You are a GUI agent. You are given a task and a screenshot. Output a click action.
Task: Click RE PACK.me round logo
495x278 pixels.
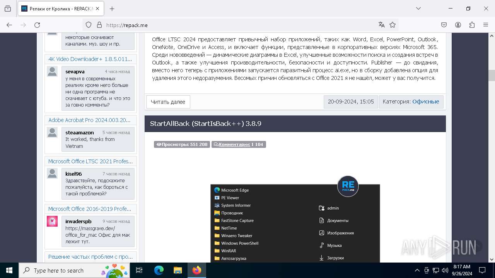pyautogui.click(x=348, y=186)
